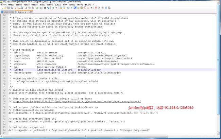Open Find with the binoculars icon
The width and height of the screenshot is (221, 139).
tap(45, 8)
